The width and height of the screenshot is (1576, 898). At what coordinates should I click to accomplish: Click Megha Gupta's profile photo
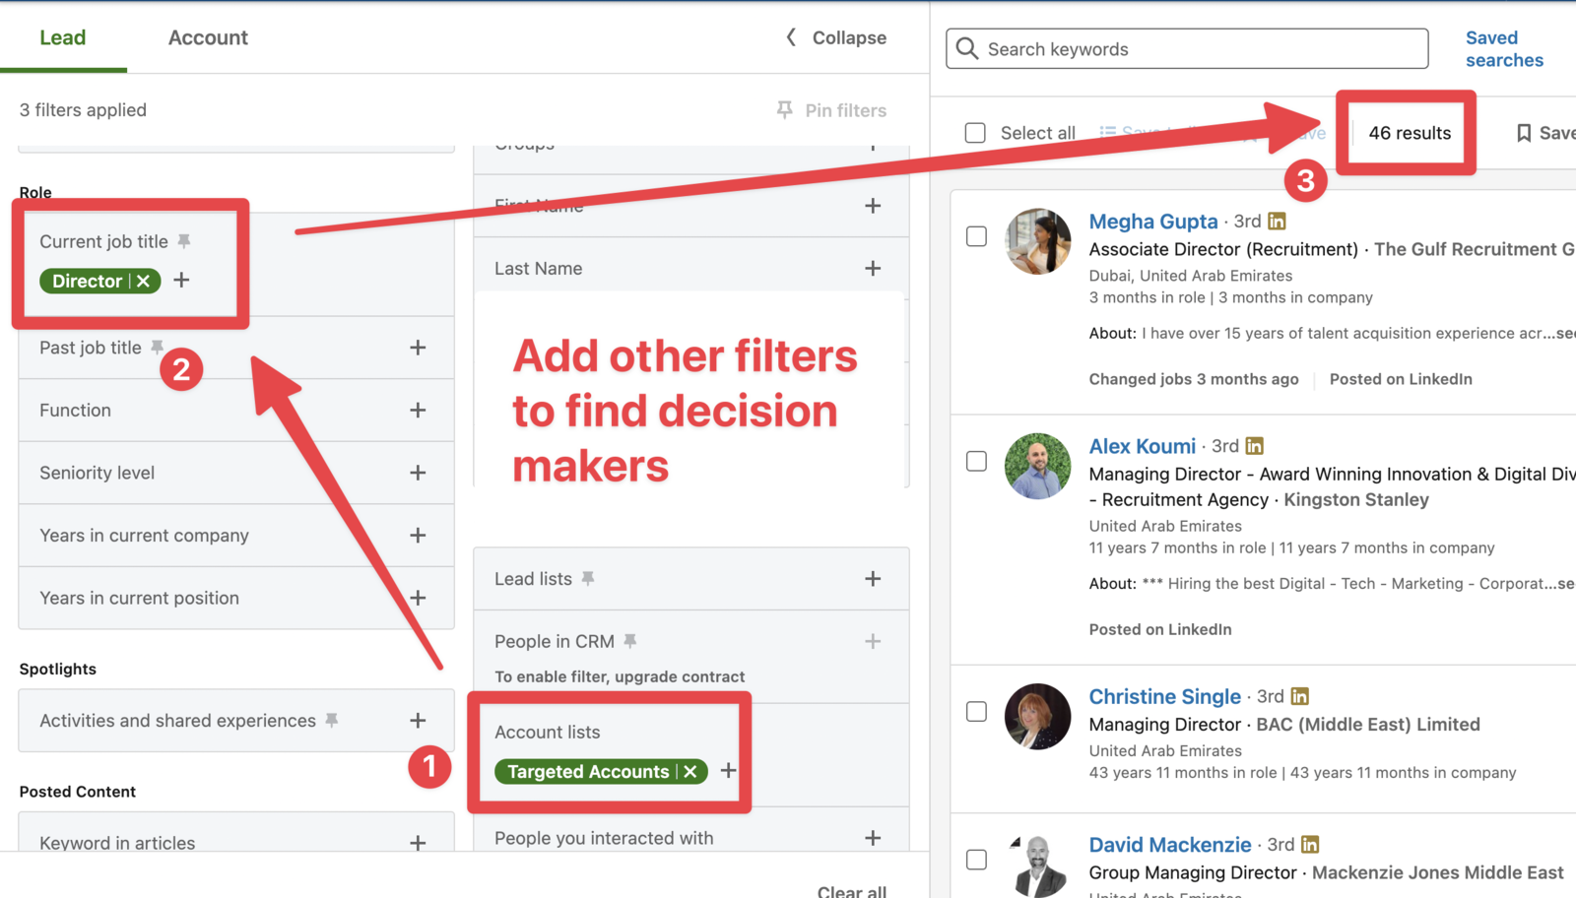(x=1037, y=241)
